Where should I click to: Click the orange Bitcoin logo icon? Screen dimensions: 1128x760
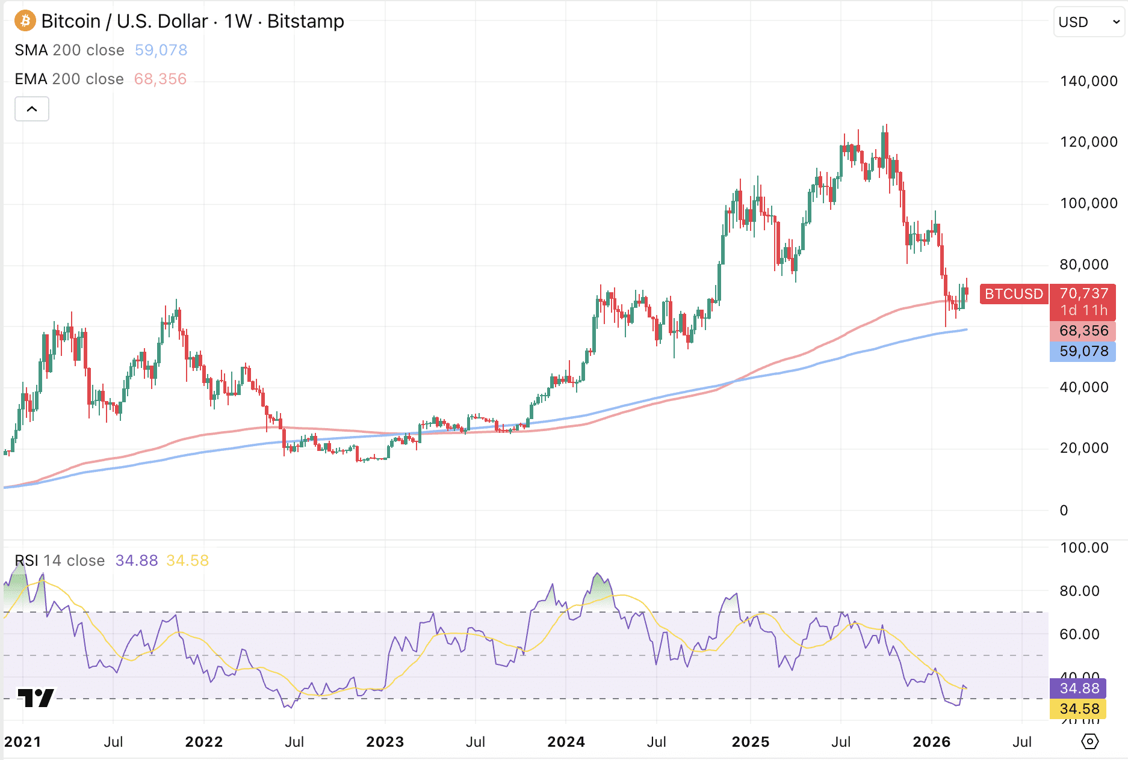coord(25,21)
